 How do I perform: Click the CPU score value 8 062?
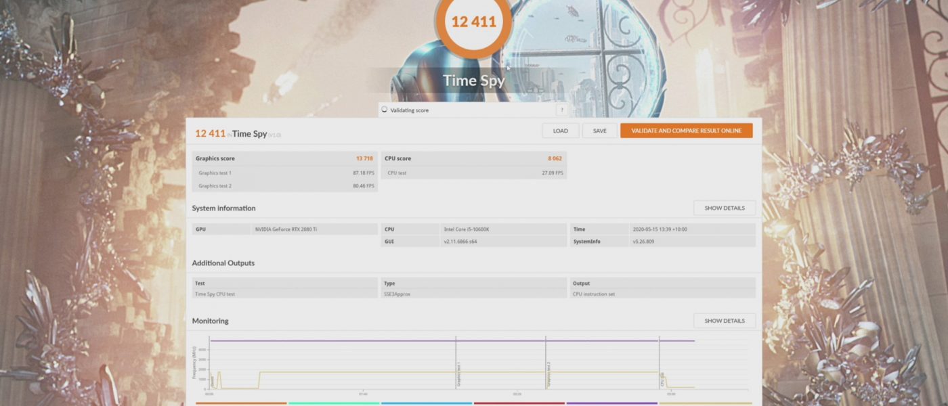(x=555, y=158)
